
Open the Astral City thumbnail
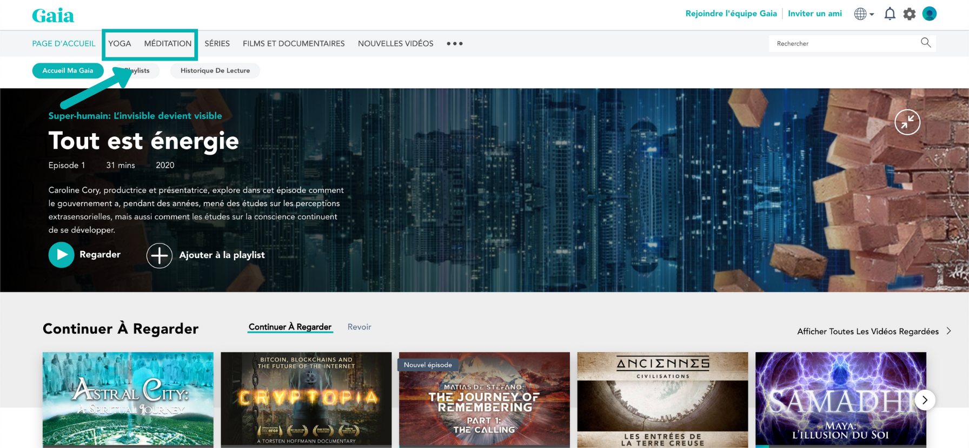[x=128, y=400]
